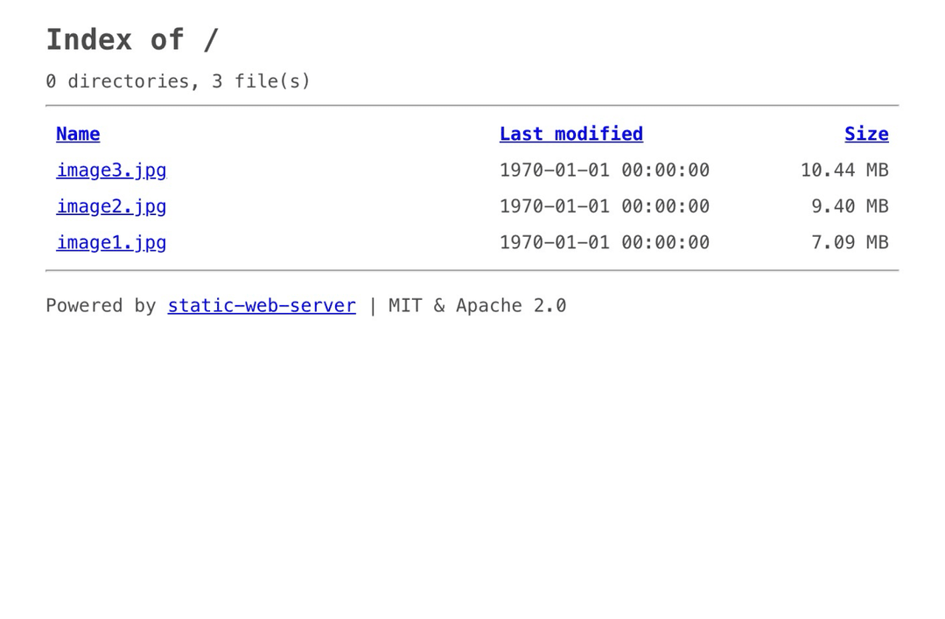Click the 'Powered by' footer text
Screen dimensions: 945x619
[x=101, y=306]
